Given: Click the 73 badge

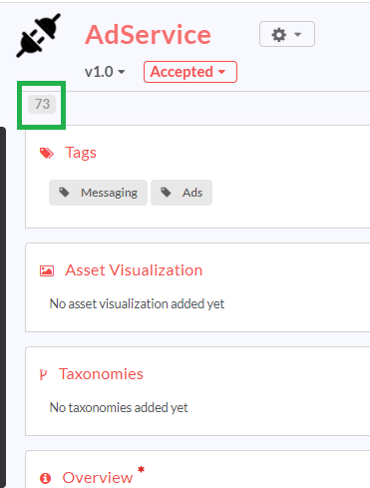Looking at the screenshot, I should coord(42,104).
